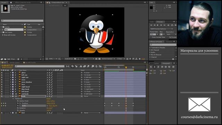Hide the feet layer visibility eye
222x125 pixels.
[2, 113]
